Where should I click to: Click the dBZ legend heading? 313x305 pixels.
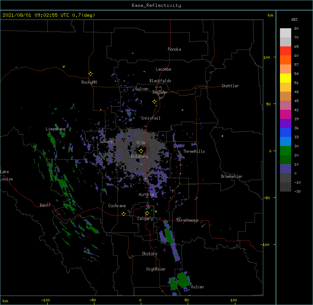click(x=294, y=19)
